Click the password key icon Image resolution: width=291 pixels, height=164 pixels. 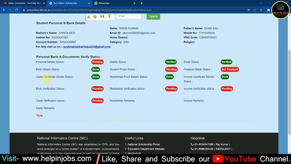coord(249,10)
